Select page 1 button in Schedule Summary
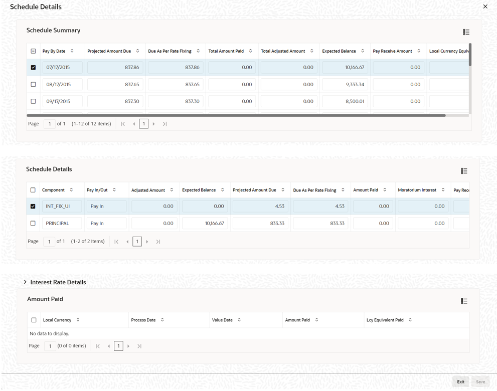The image size is (497, 391). pyautogui.click(x=143, y=124)
